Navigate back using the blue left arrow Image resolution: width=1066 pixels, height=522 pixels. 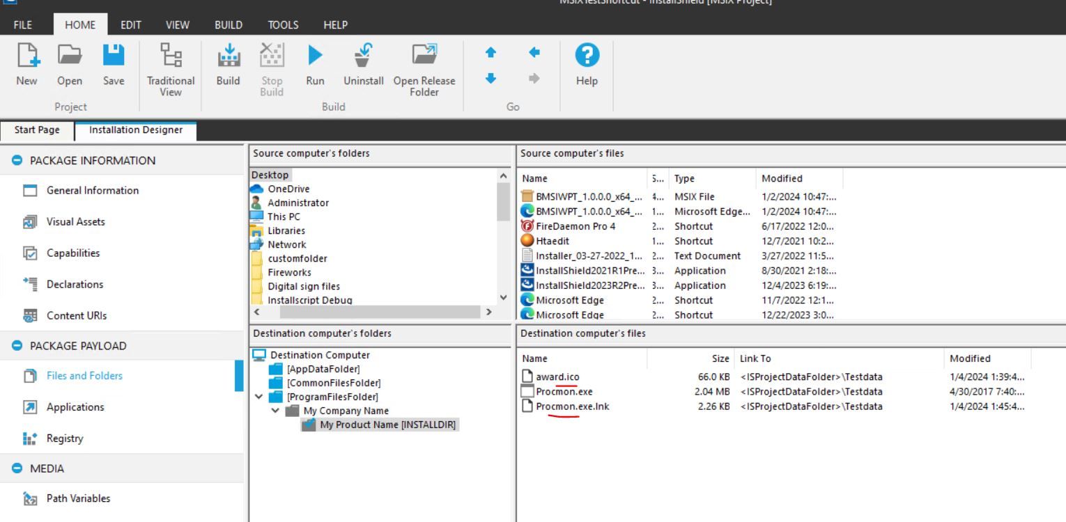pos(534,52)
